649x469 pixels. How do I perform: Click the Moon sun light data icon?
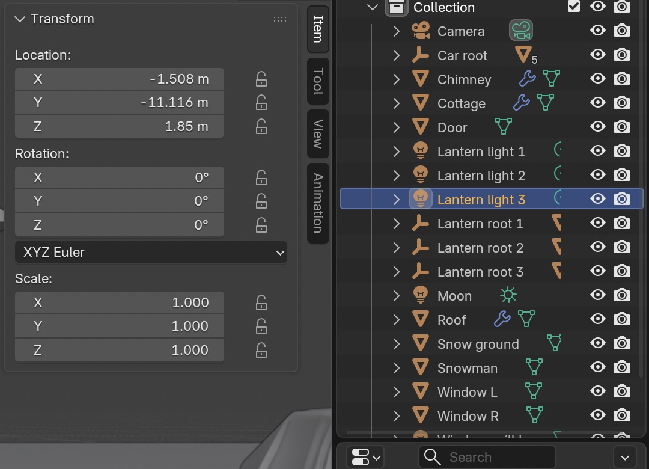tap(508, 295)
